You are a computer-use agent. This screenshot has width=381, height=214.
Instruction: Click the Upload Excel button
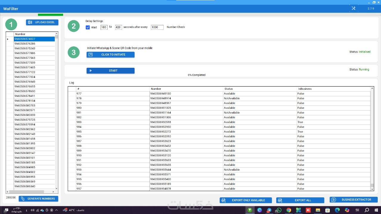click(x=42, y=22)
